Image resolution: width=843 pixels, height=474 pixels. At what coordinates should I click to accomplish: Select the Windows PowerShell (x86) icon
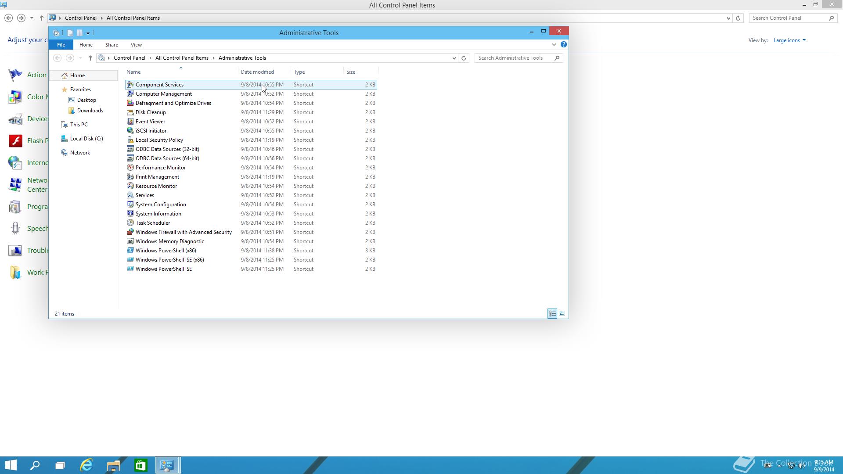click(130, 251)
